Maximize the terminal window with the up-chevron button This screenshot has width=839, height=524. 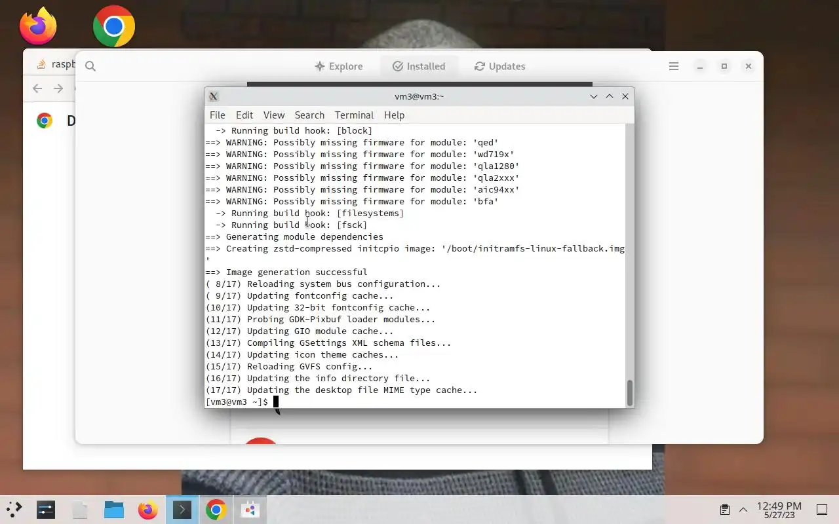click(x=610, y=96)
